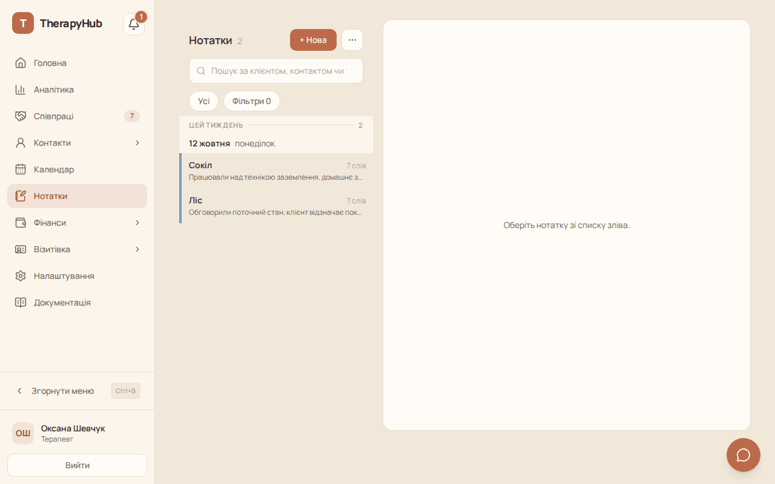Select the Усі filter chip
This screenshot has height=484, width=775.
point(204,101)
